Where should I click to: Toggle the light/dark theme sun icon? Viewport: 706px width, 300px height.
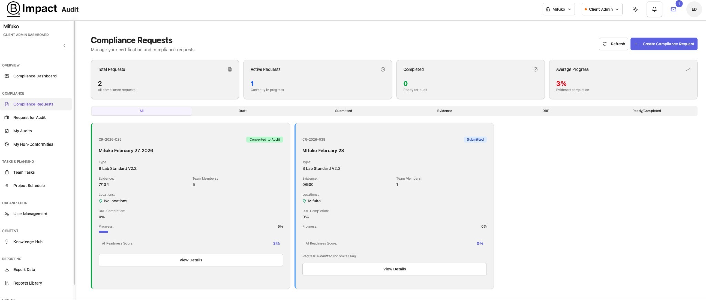(635, 9)
